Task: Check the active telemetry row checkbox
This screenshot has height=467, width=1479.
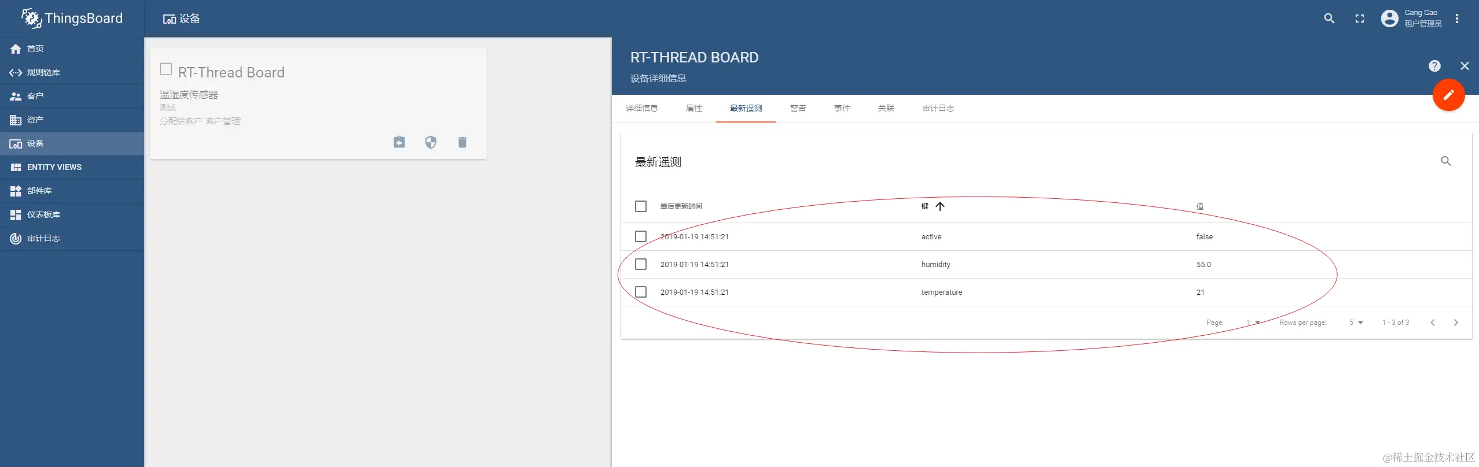Action: click(x=641, y=236)
